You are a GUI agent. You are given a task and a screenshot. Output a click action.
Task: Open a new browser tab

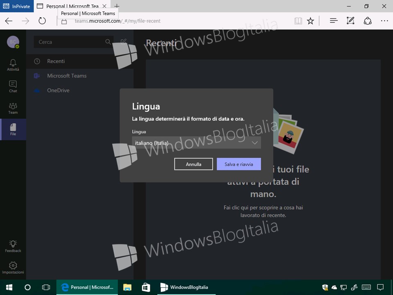click(117, 6)
